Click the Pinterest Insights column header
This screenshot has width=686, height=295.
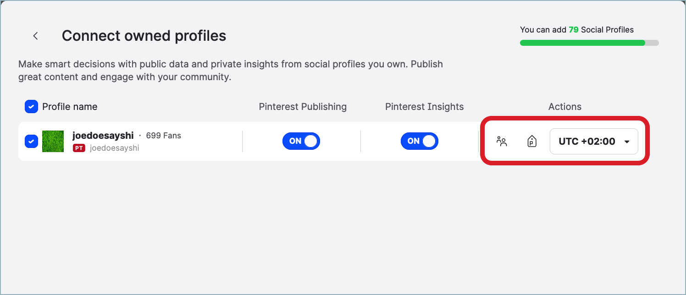[x=424, y=107]
